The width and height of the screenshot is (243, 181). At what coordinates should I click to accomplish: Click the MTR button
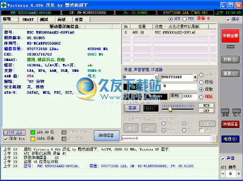pos(206,105)
